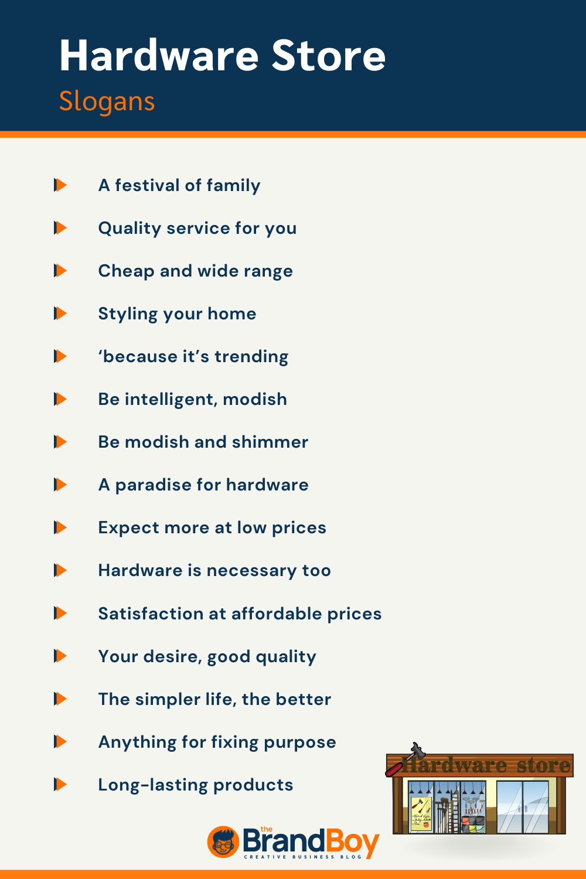Viewport: 586px width, 879px height.
Task: Click the arrow bullet next to "Styling your home"
Action: 60,314
